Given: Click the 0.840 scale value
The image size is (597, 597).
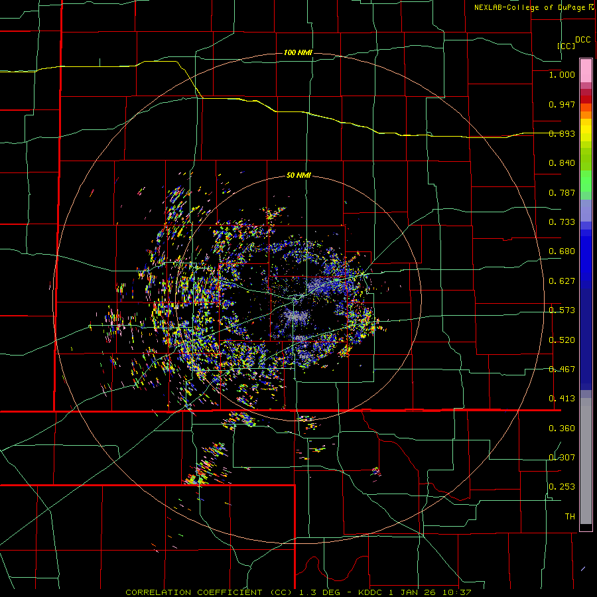Looking at the screenshot, I should click(x=562, y=163).
